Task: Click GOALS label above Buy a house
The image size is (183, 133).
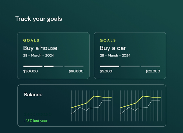Action: coord(31,41)
